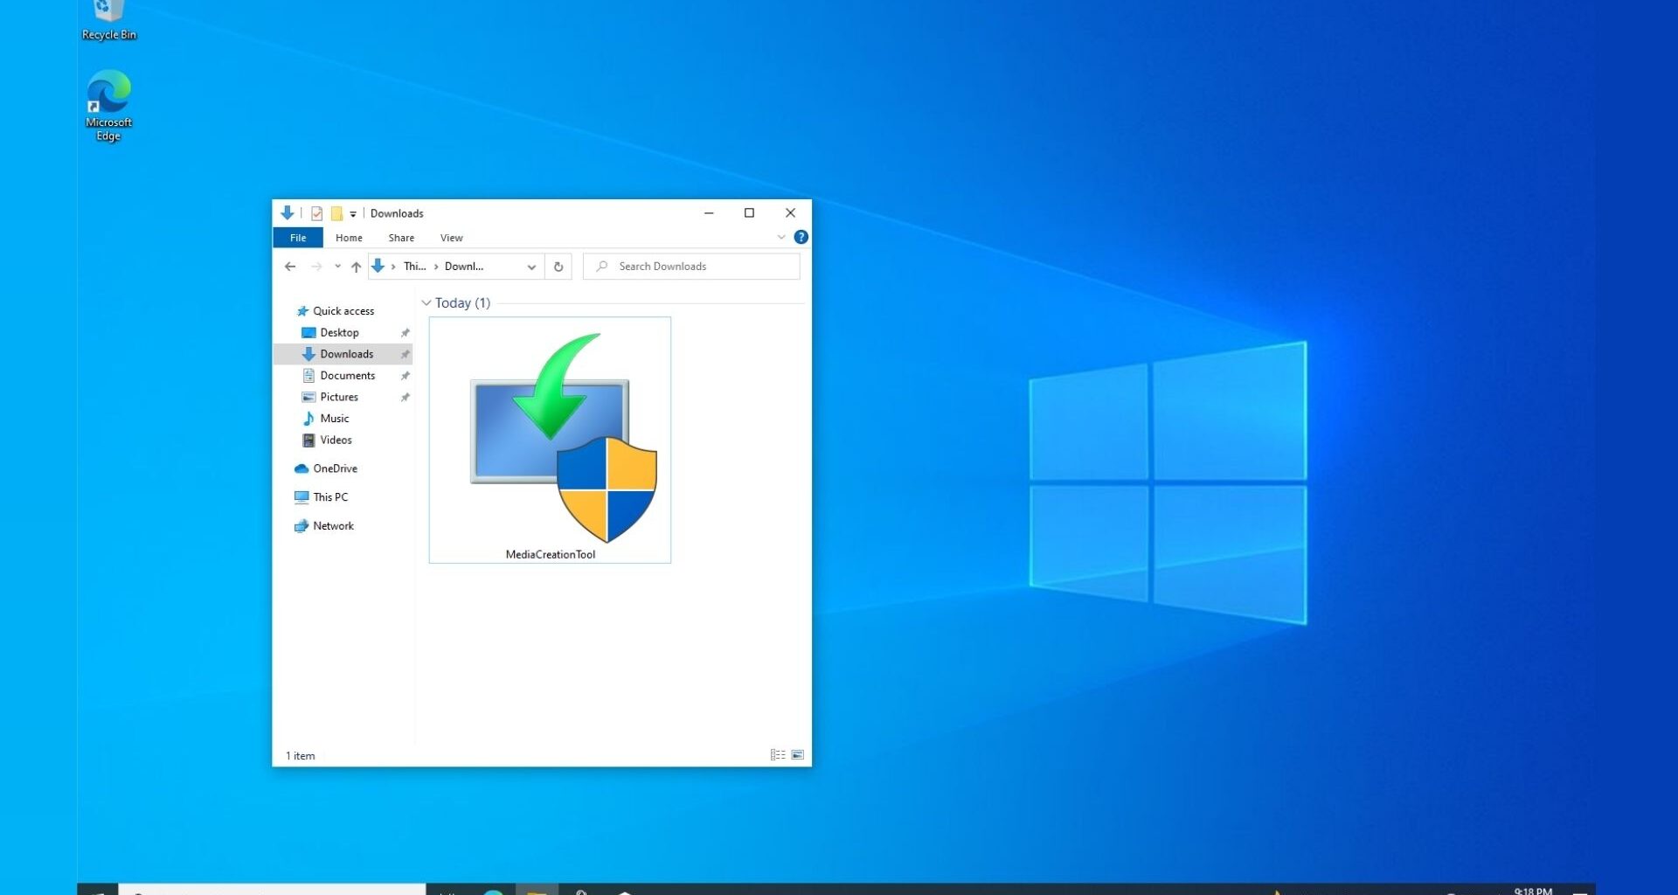Switch to the View ribbon tab
1678x895 pixels.
point(451,238)
